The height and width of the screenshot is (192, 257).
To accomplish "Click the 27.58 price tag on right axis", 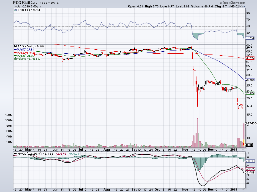I will click(x=250, y=80).
